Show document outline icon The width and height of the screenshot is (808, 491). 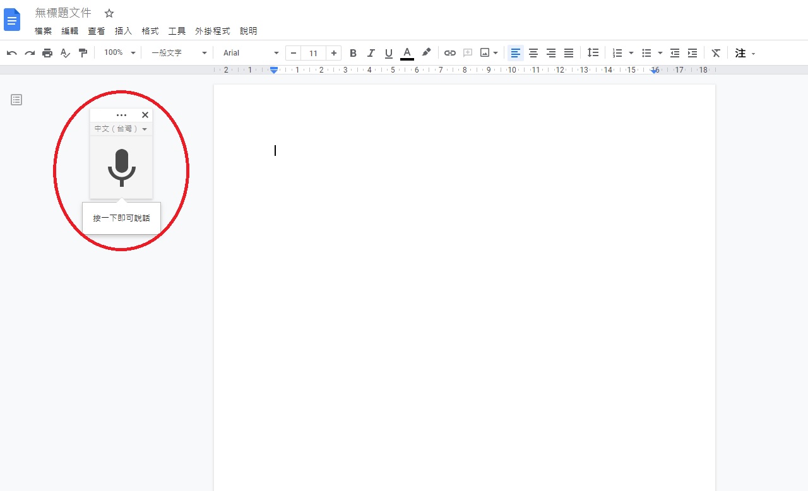[16, 100]
